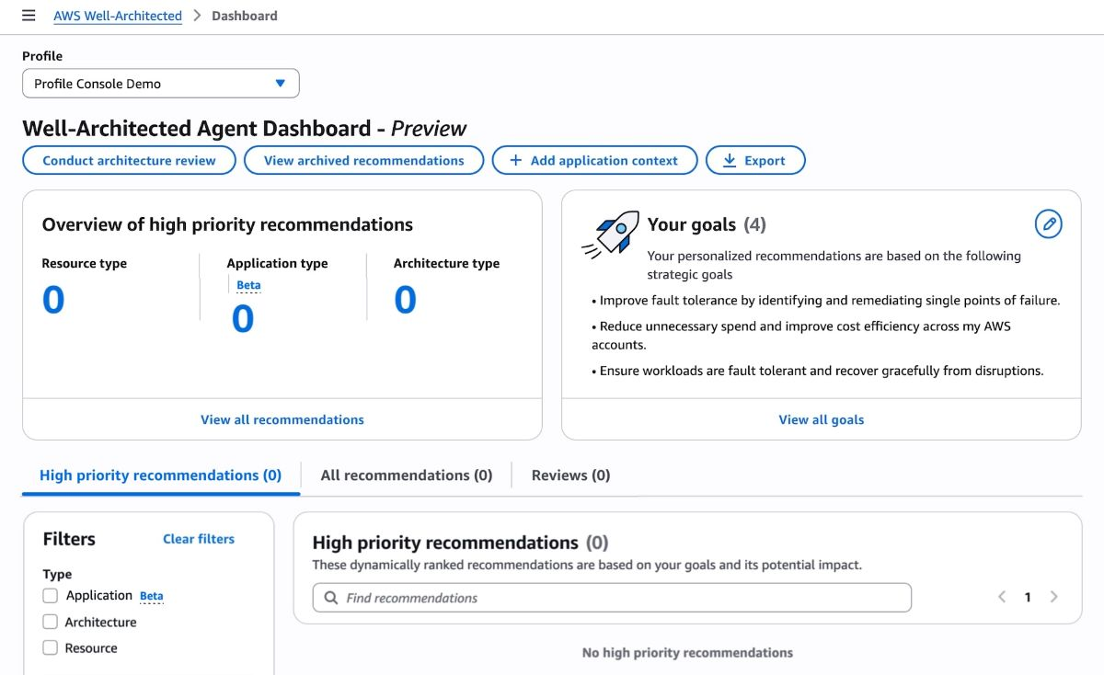Open View all recommendations link
Viewport: 1104px width, 675px height.
click(x=282, y=419)
